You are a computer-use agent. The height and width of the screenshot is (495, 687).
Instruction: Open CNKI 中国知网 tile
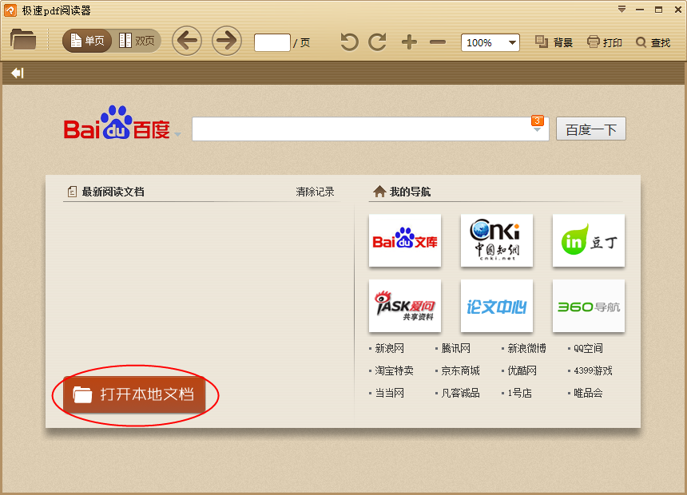[x=497, y=240]
